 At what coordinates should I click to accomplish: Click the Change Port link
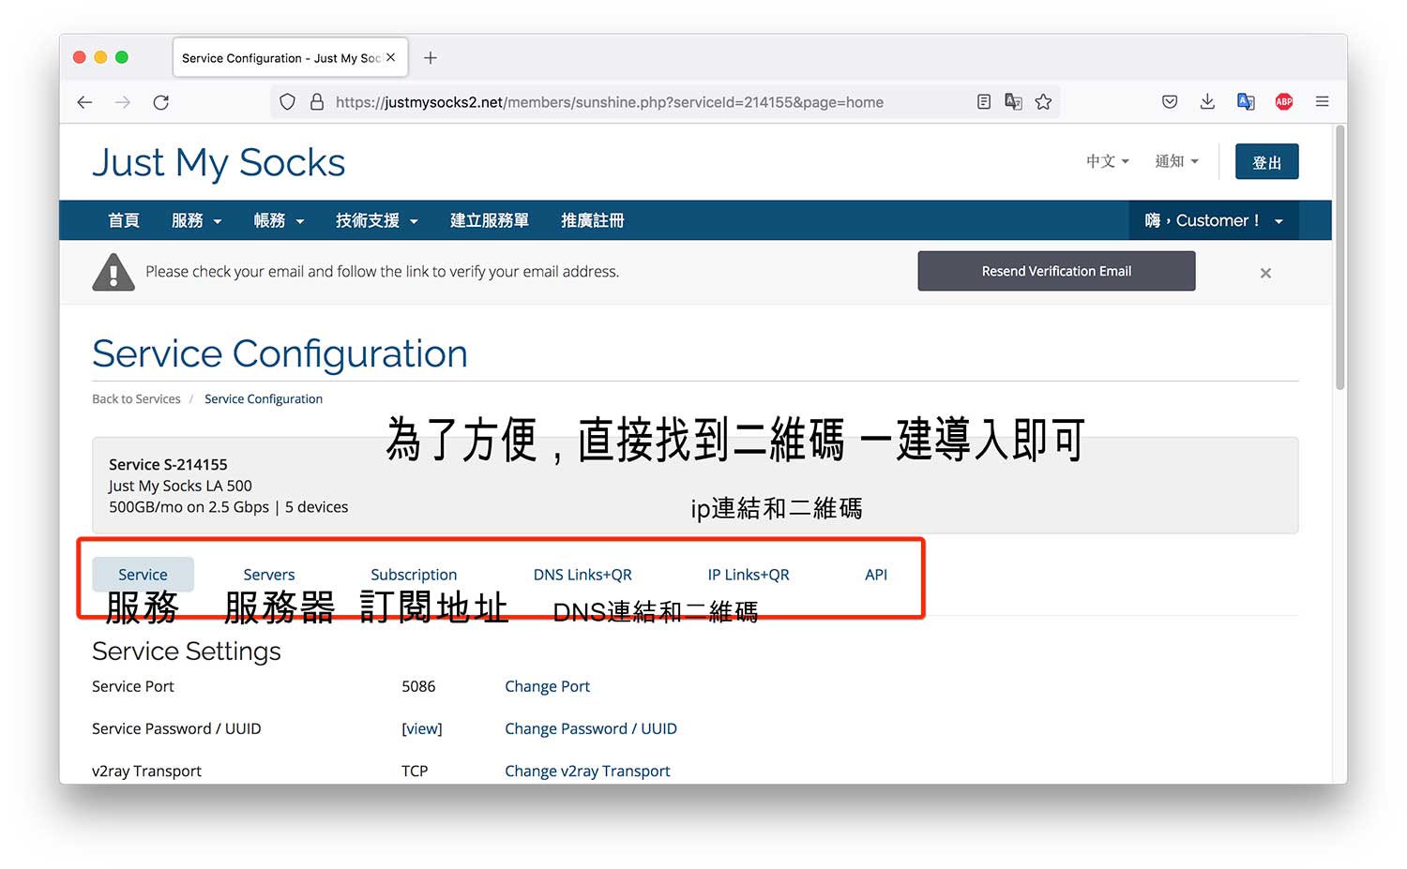point(547,686)
